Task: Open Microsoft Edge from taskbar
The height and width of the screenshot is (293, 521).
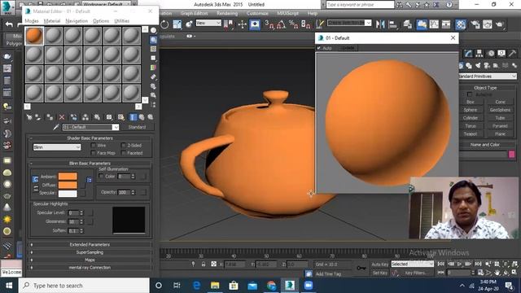Action: [x=197, y=286]
